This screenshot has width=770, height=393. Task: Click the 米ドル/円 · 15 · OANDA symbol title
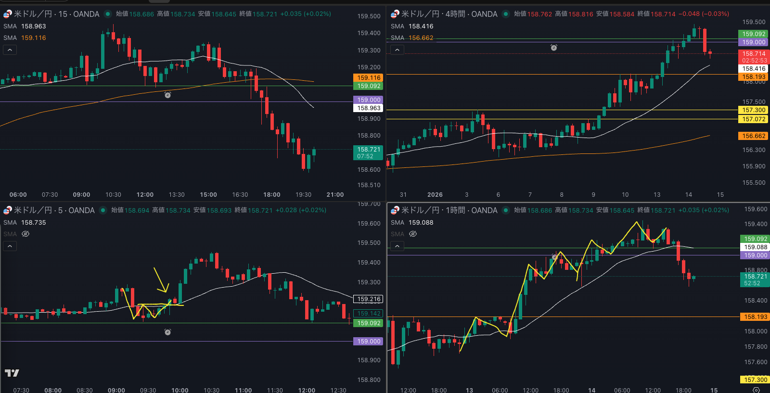pyautogui.click(x=56, y=14)
